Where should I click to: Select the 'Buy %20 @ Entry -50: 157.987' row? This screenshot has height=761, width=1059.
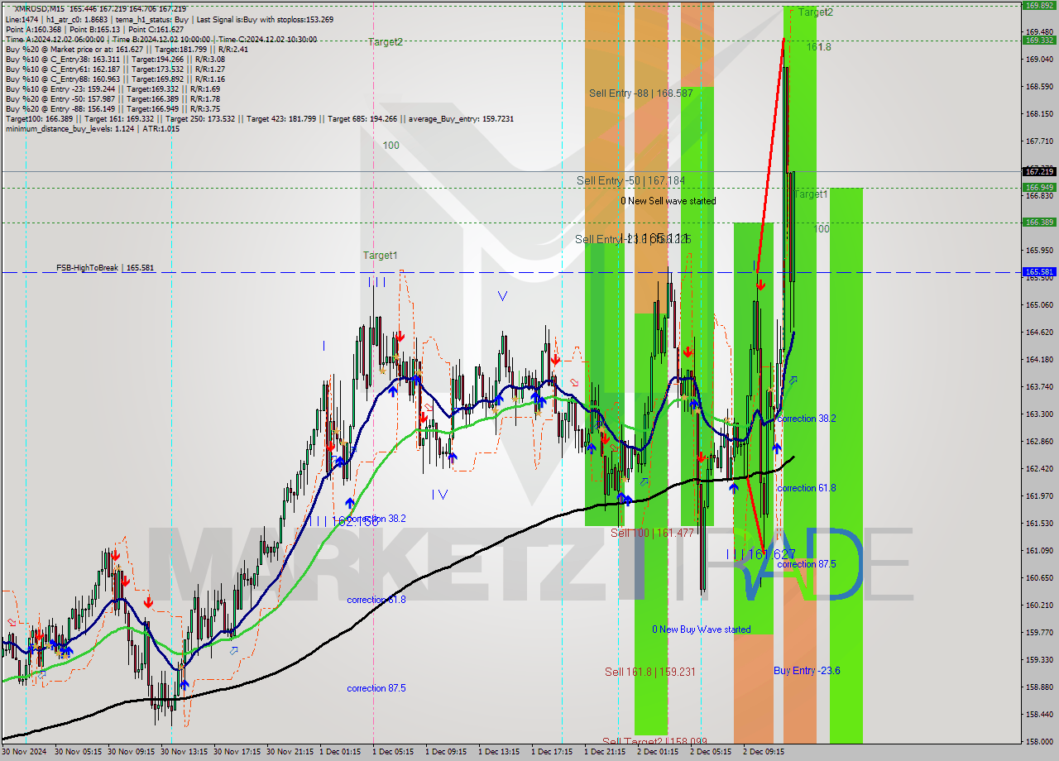113,98
